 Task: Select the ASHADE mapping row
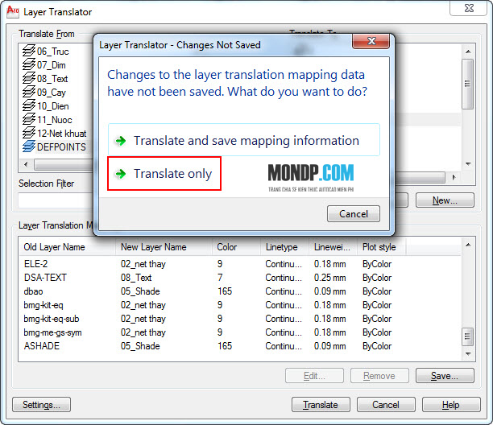point(239,346)
